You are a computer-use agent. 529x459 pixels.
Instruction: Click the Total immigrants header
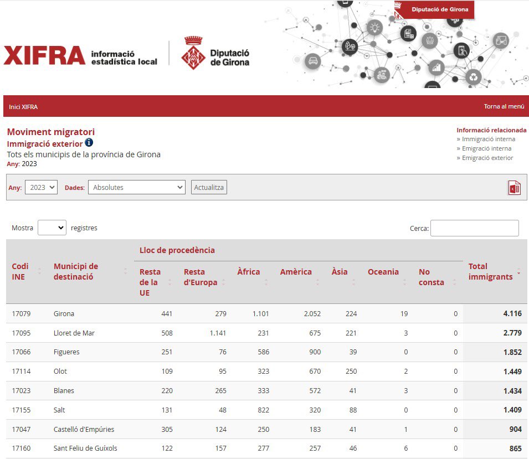490,271
